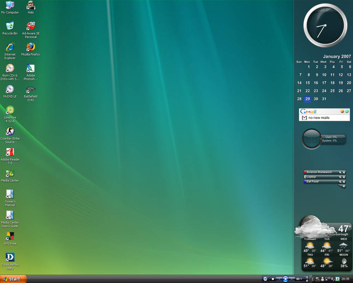Image resolution: width=353 pixels, height=283 pixels.
Task: Click the Messenger buddy tray icon
Action: click(322, 279)
